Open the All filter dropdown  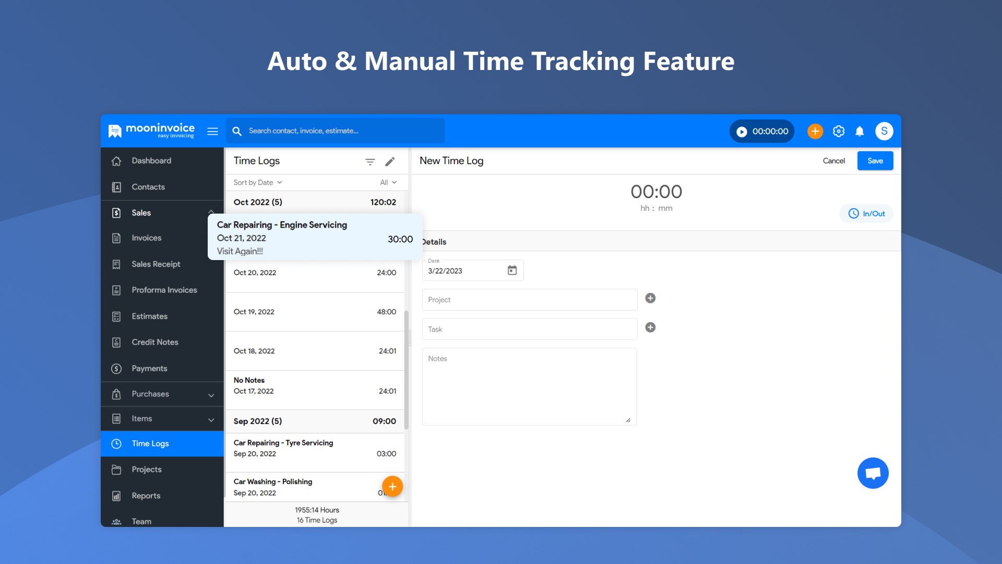388,182
